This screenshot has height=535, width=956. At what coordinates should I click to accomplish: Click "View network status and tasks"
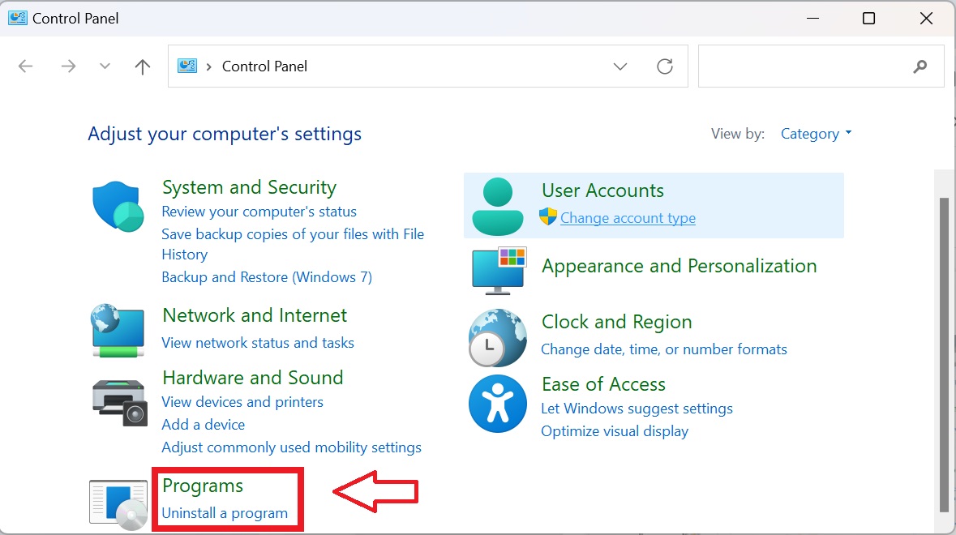258,343
